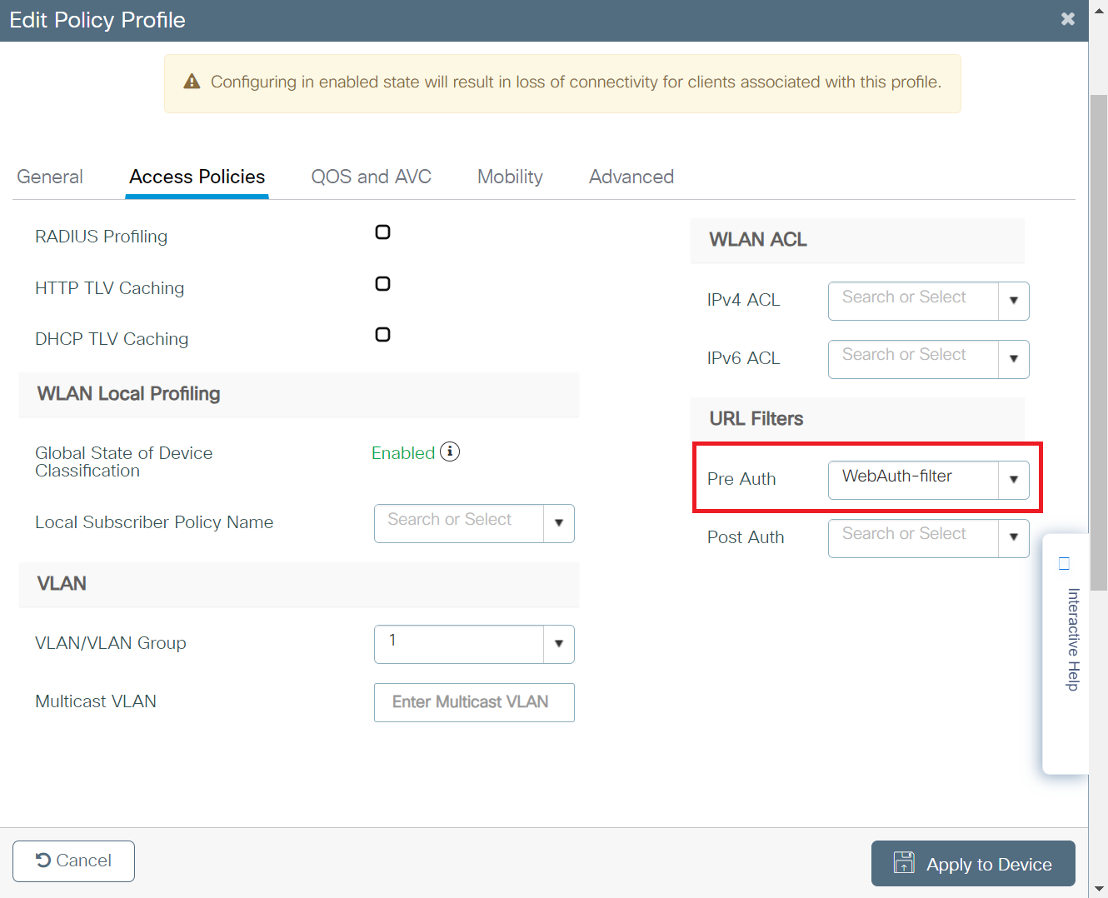Click the Multicast VLAN input field

click(473, 702)
